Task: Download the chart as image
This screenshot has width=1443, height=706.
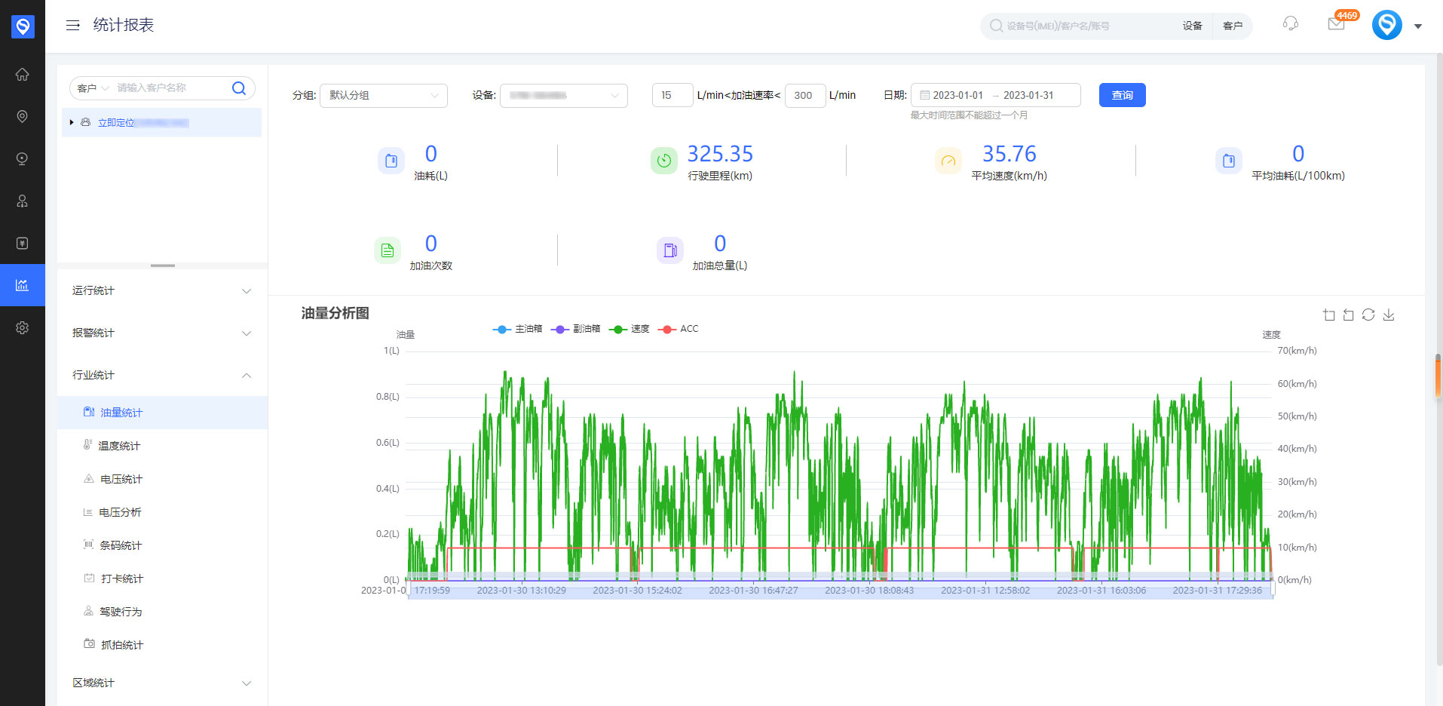Action: (x=1389, y=315)
